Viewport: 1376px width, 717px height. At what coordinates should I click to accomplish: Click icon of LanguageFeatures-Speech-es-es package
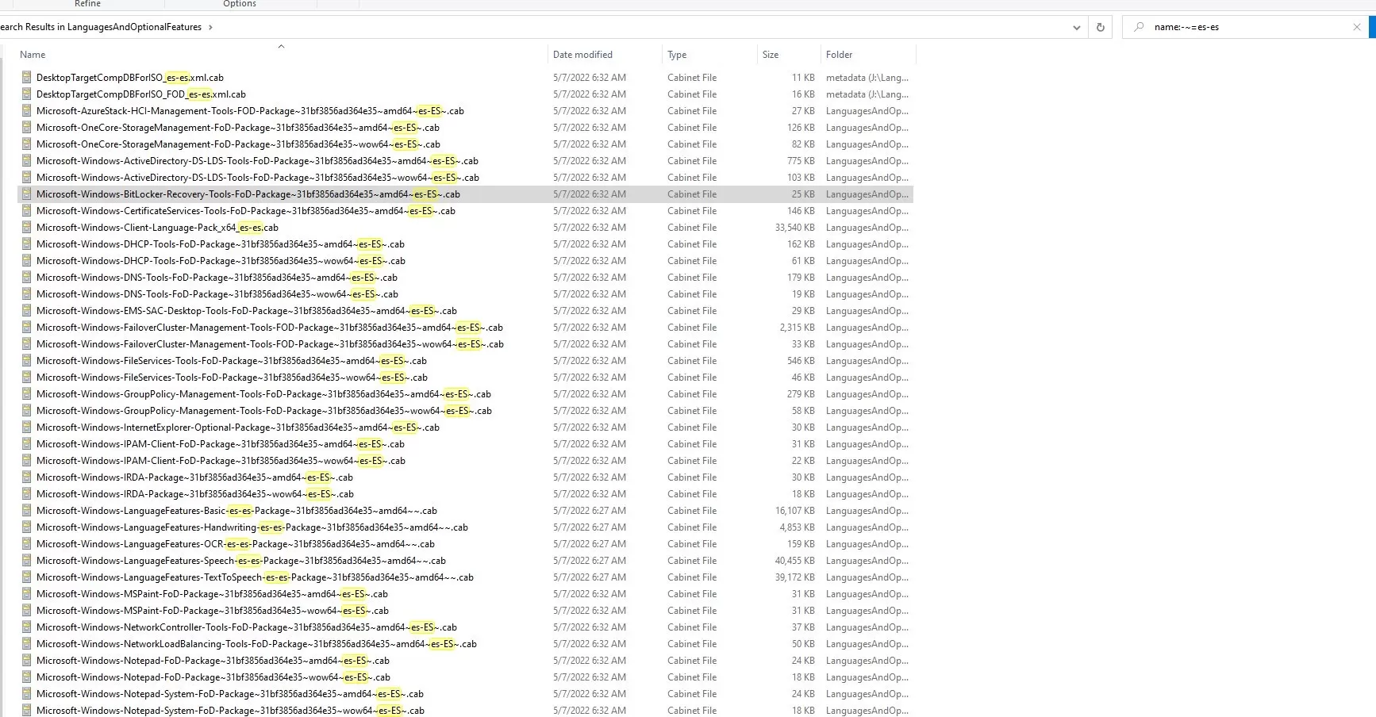tap(26, 561)
